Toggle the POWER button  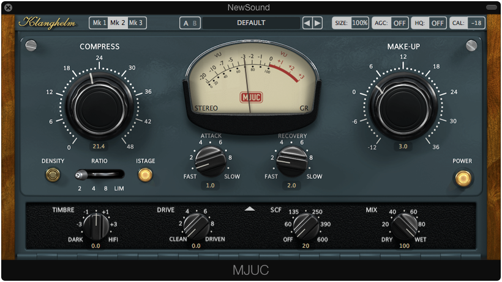click(x=463, y=178)
